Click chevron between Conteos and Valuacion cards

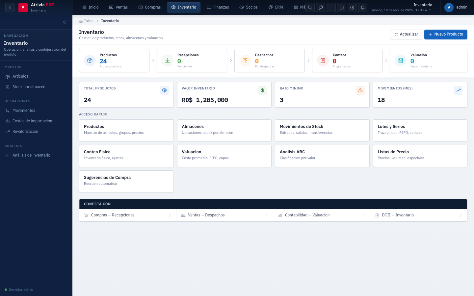(386, 61)
